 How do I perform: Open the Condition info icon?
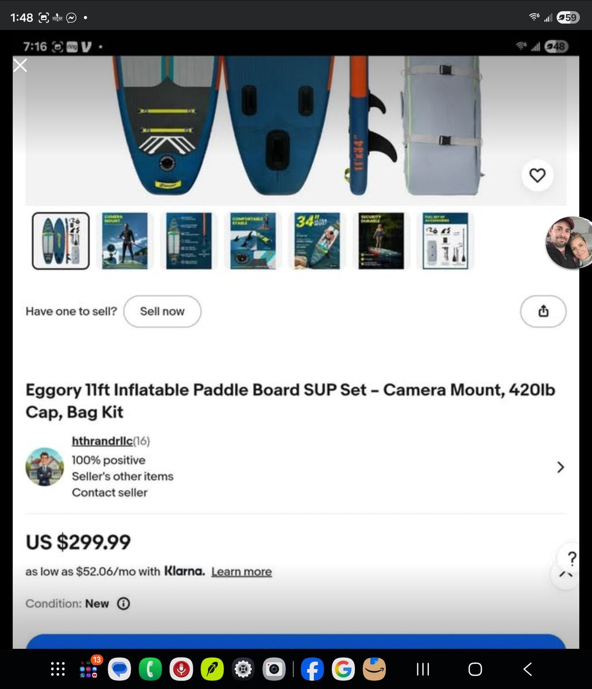point(123,603)
